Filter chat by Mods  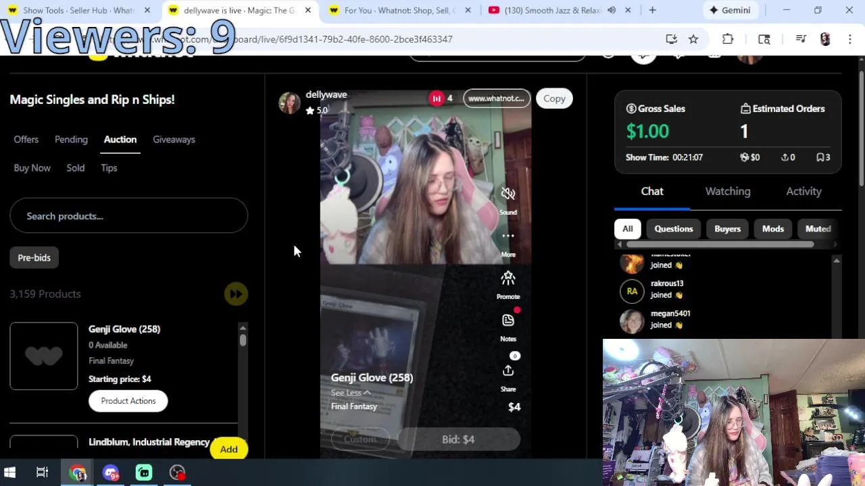773,229
